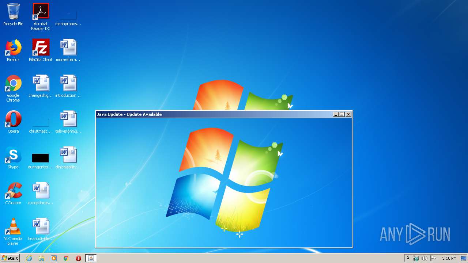Select the televisionmu Word document

tap(68, 122)
